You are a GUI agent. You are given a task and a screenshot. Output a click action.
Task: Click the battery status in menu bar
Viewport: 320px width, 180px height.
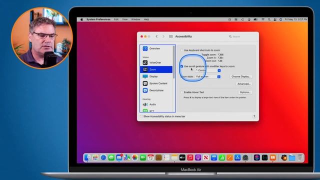255,19
